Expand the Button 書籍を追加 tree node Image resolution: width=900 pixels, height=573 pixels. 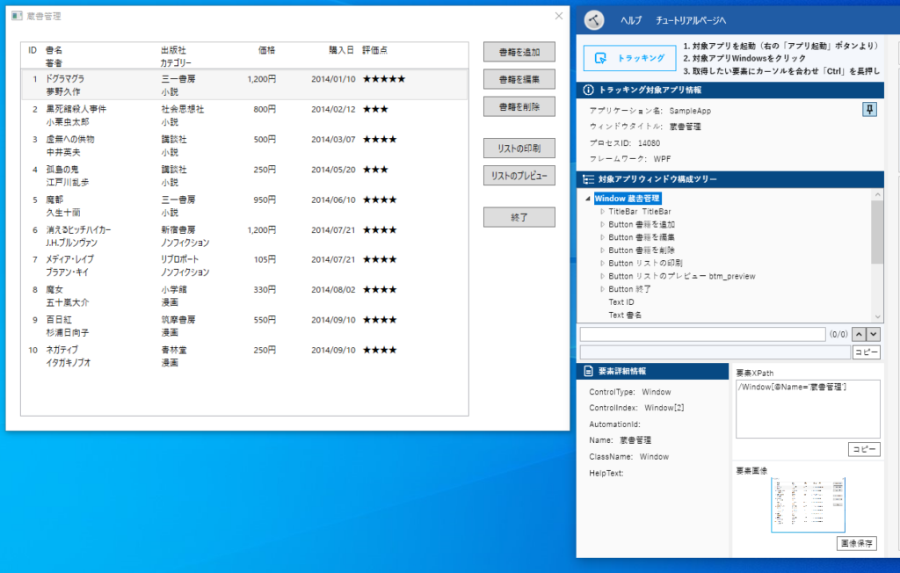[602, 225]
